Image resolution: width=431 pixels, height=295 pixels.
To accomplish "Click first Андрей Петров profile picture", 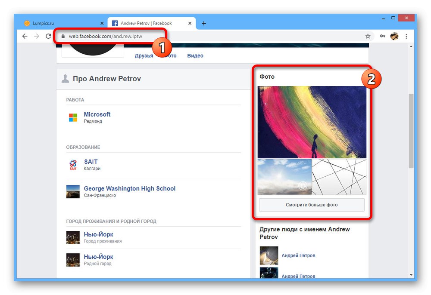I will click(269, 255).
